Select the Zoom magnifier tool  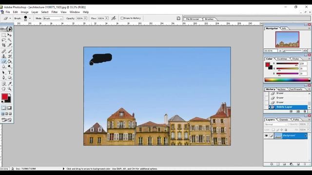[10, 89]
